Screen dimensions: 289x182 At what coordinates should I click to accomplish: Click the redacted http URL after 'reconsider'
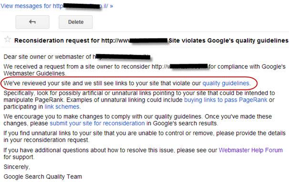click(180, 67)
